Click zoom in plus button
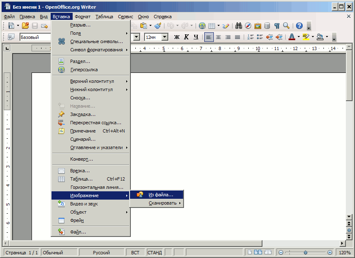Viewport: 355px width, 258px height. 330,253
